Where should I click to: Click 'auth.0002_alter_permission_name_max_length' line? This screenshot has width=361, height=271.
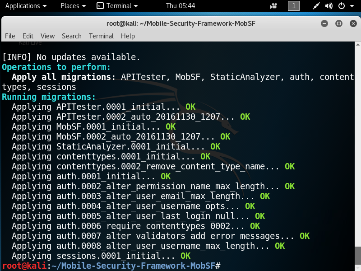coord(153,186)
